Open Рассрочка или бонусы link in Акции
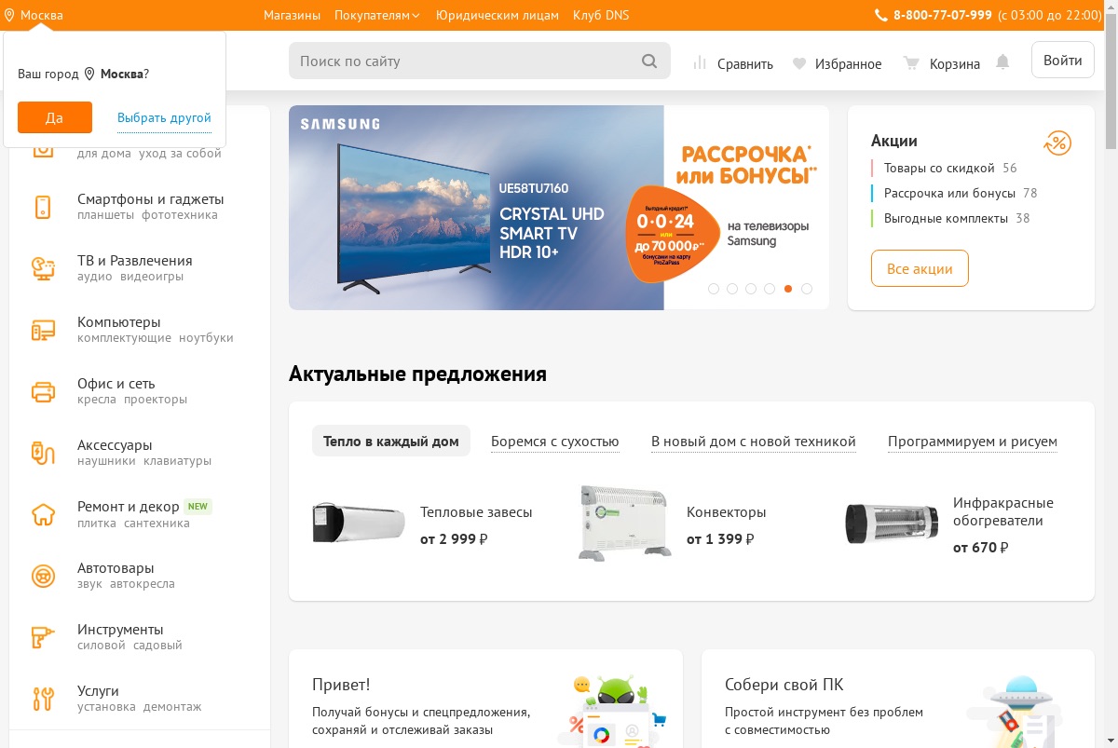This screenshot has width=1118, height=748. pos(949,194)
